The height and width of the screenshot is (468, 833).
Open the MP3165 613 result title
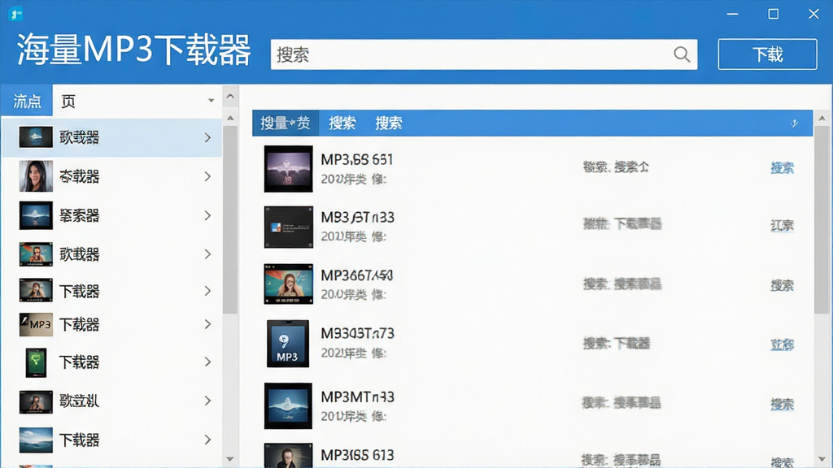point(358,455)
